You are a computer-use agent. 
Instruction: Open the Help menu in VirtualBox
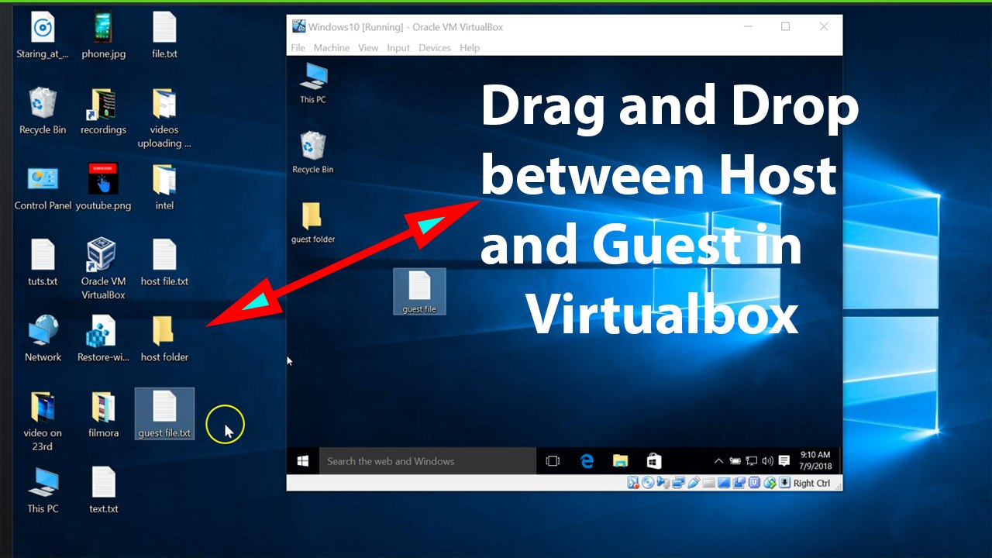click(470, 48)
